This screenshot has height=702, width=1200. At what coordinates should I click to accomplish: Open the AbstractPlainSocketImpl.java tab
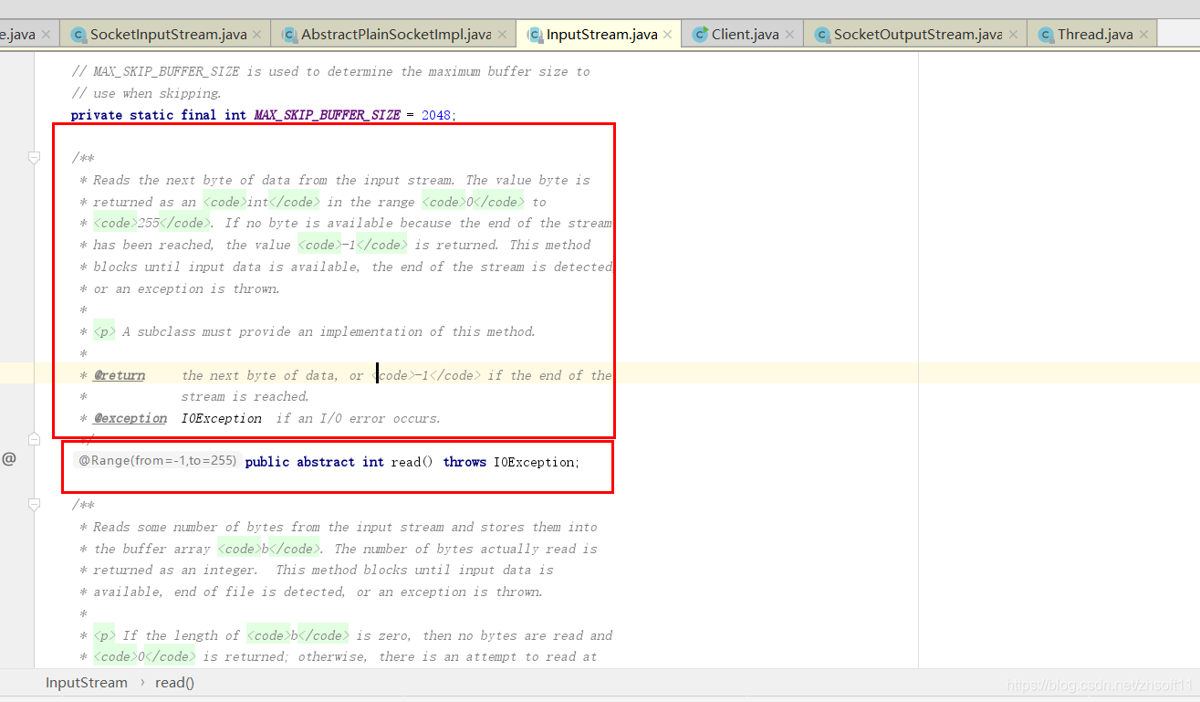point(396,35)
